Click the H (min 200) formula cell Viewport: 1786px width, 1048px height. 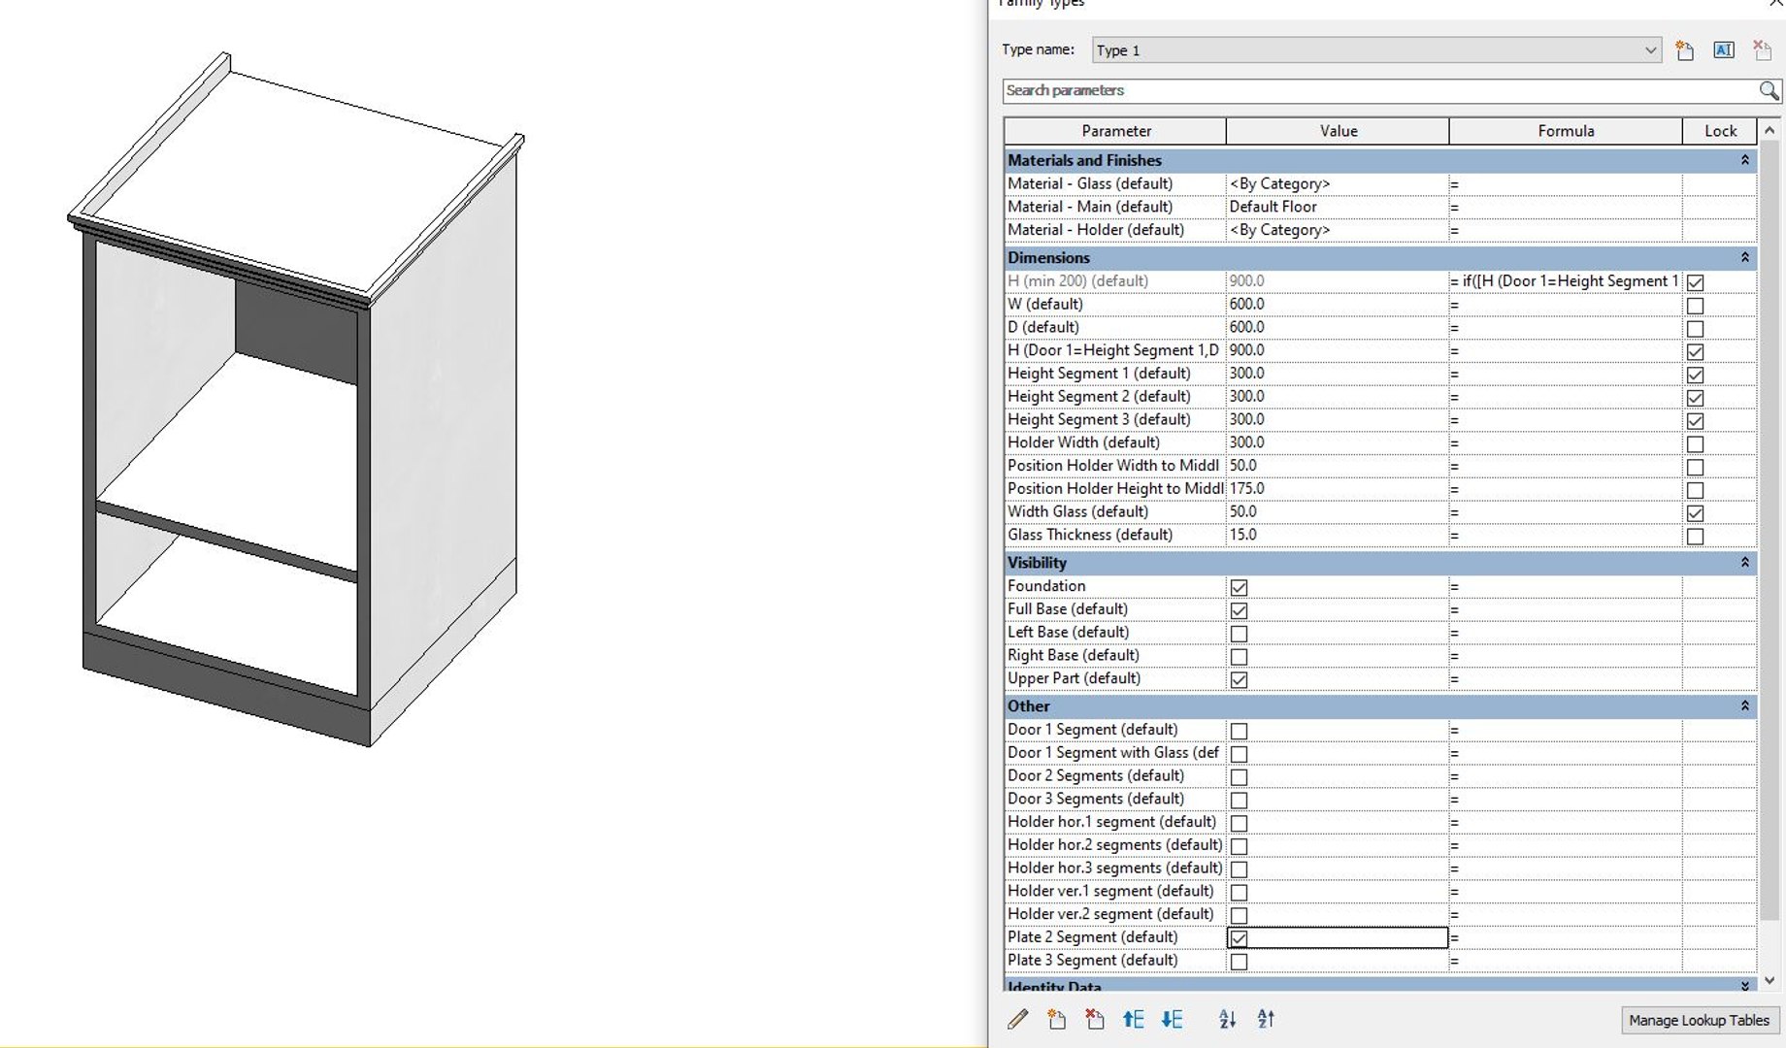[x=1565, y=280]
